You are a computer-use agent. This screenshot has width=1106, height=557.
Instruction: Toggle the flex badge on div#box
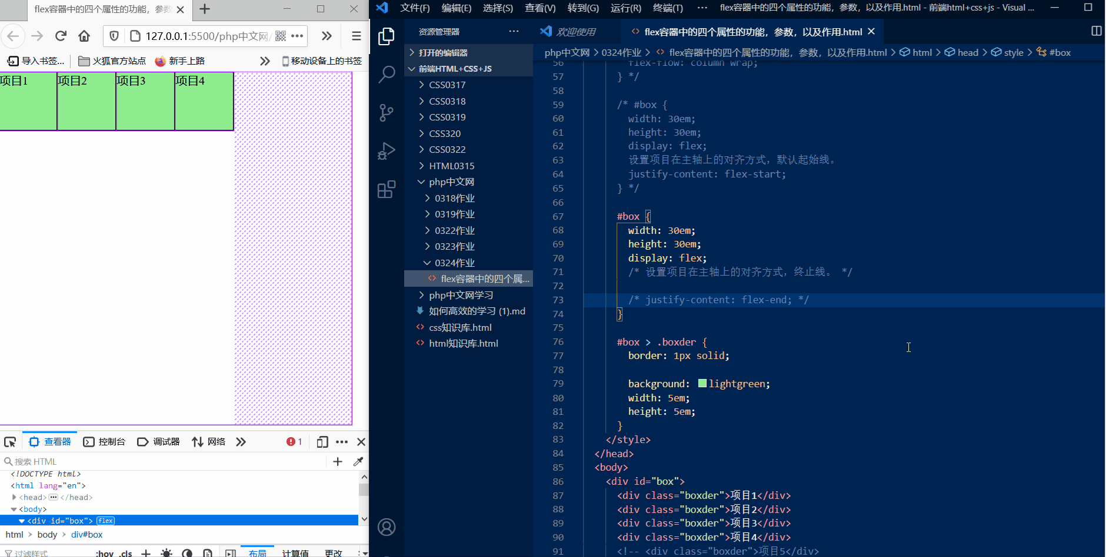point(105,520)
